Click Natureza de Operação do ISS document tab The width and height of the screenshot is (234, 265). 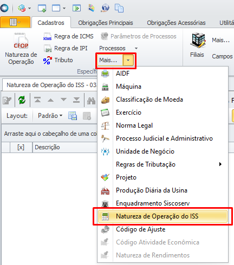[50, 85]
